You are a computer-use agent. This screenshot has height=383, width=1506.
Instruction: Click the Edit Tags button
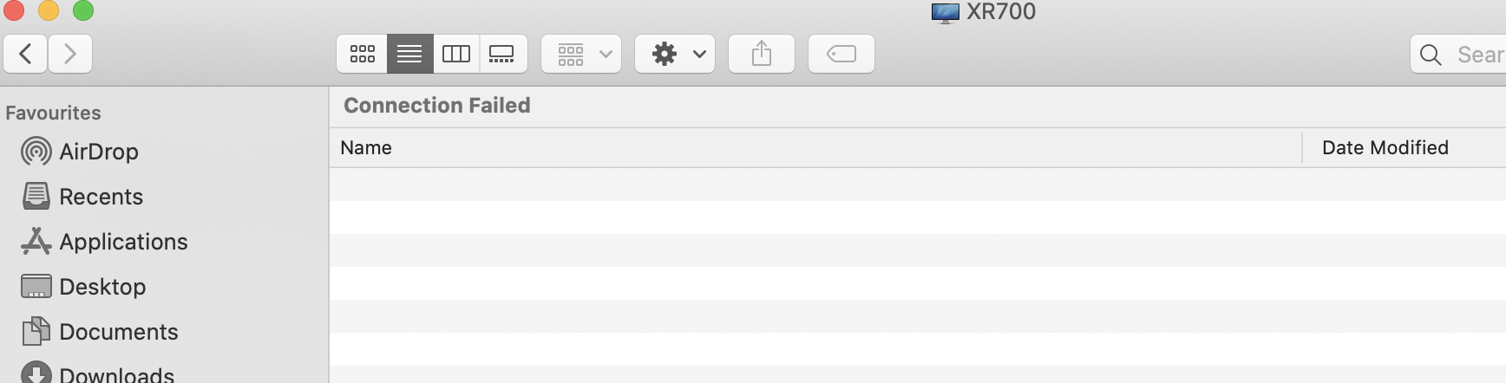pos(841,55)
